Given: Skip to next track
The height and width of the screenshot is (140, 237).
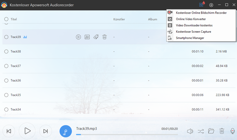Looking at the screenshot, I should tap(46, 131).
